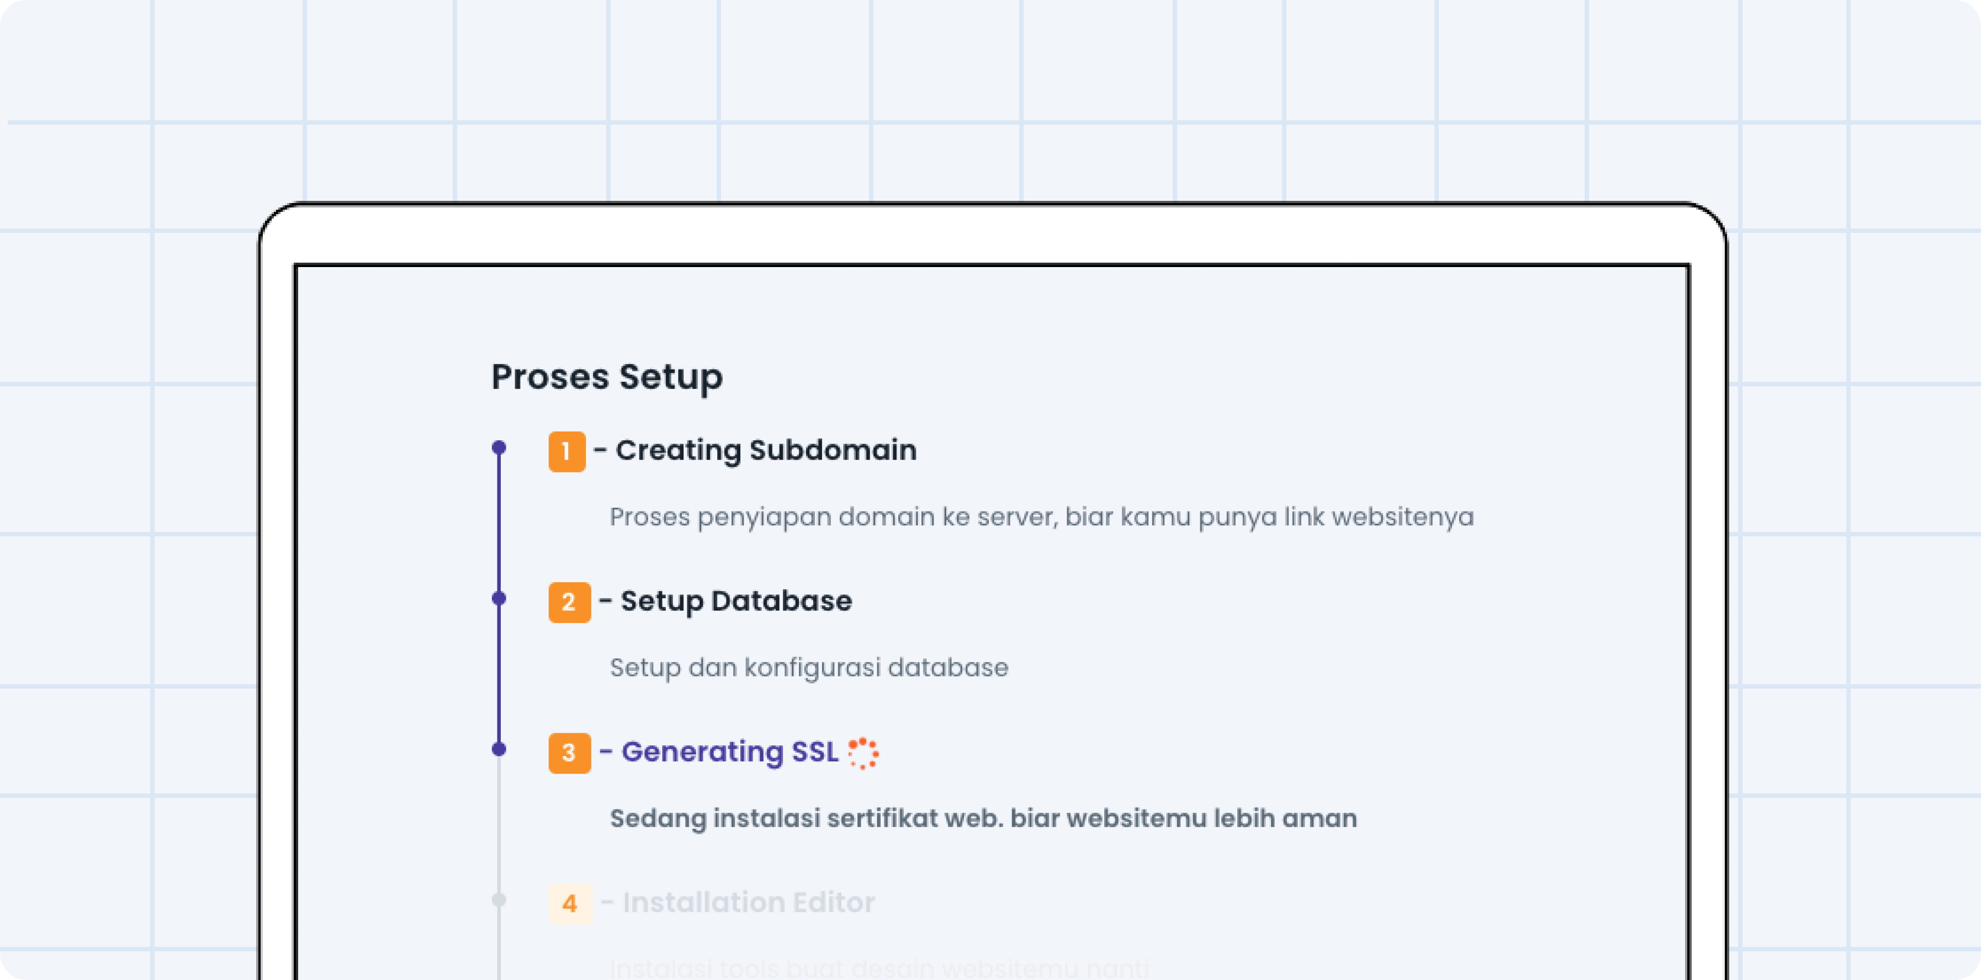Click timeline dot beside Generating SSL
Image resolution: width=1981 pixels, height=980 pixels.
[x=499, y=749]
